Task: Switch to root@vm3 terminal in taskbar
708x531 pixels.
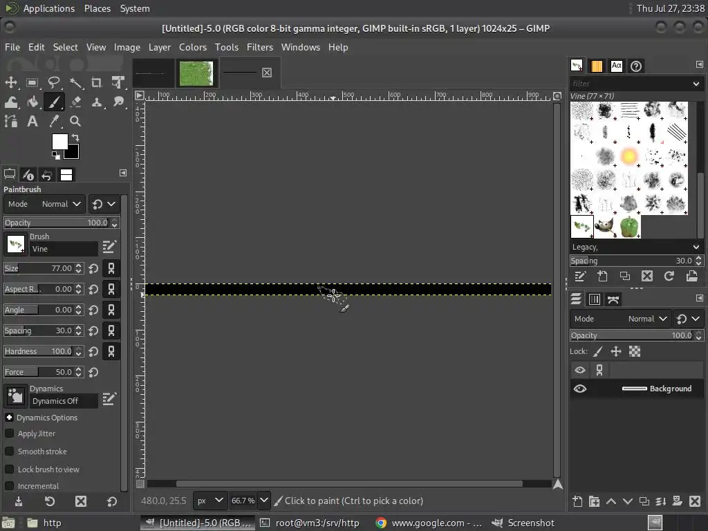Action: [310, 523]
